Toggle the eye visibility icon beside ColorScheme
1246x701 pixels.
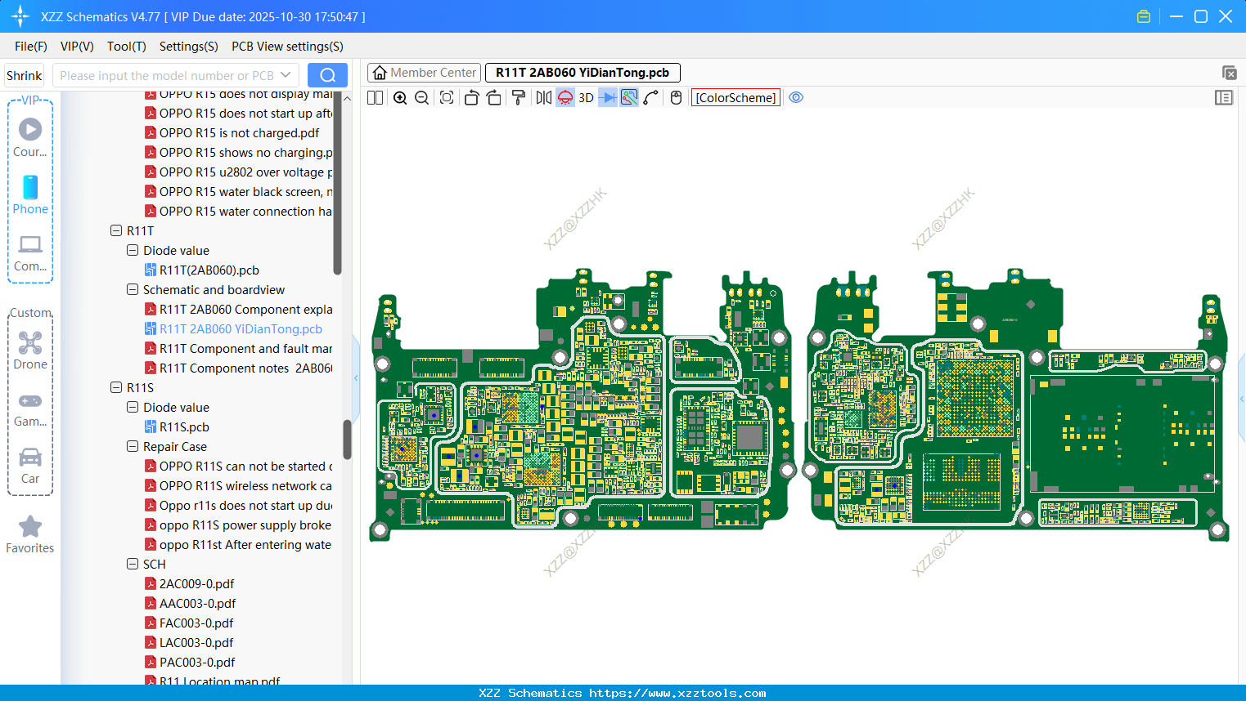point(796,97)
